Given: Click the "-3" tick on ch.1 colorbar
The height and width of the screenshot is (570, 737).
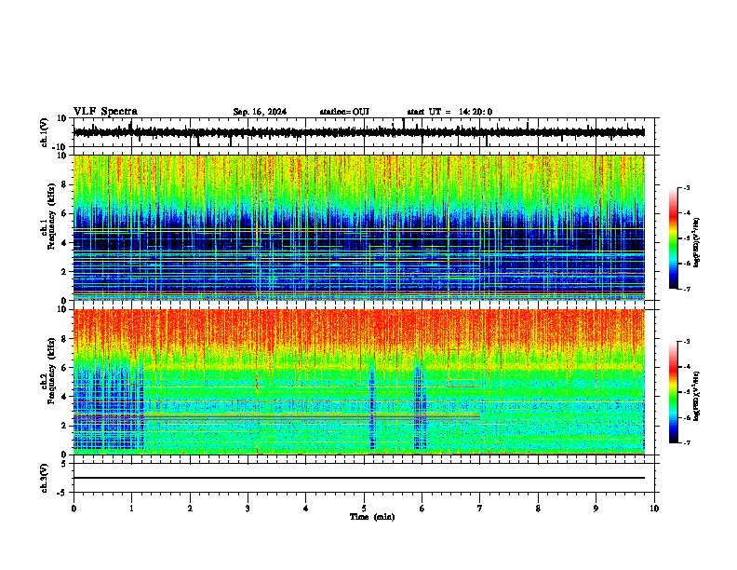Looking at the screenshot, I should pos(686,188).
